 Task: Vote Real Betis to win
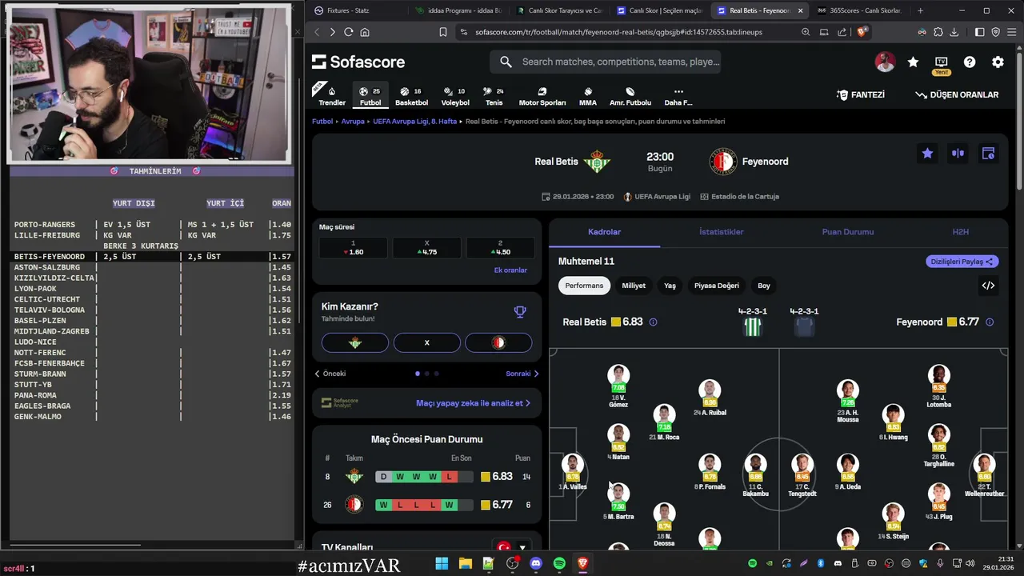[x=355, y=342]
